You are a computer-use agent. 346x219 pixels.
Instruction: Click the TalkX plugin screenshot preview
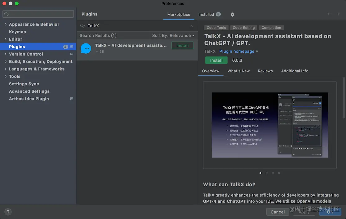point(270,125)
